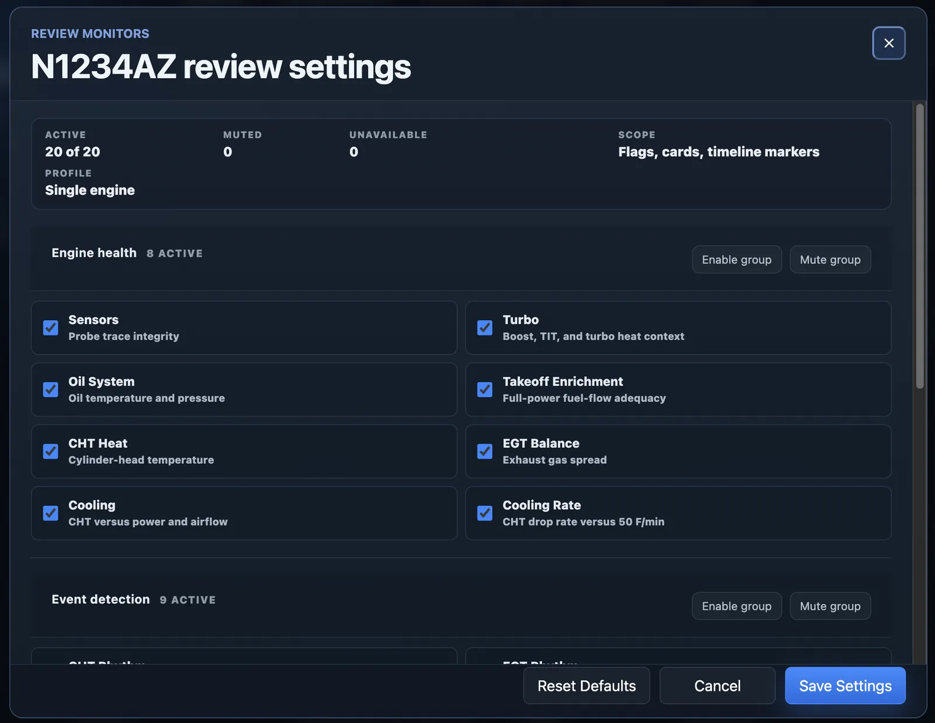Click Reset Defaults button
Image resolution: width=935 pixels, height=723 pixels.
coord(586,686)
